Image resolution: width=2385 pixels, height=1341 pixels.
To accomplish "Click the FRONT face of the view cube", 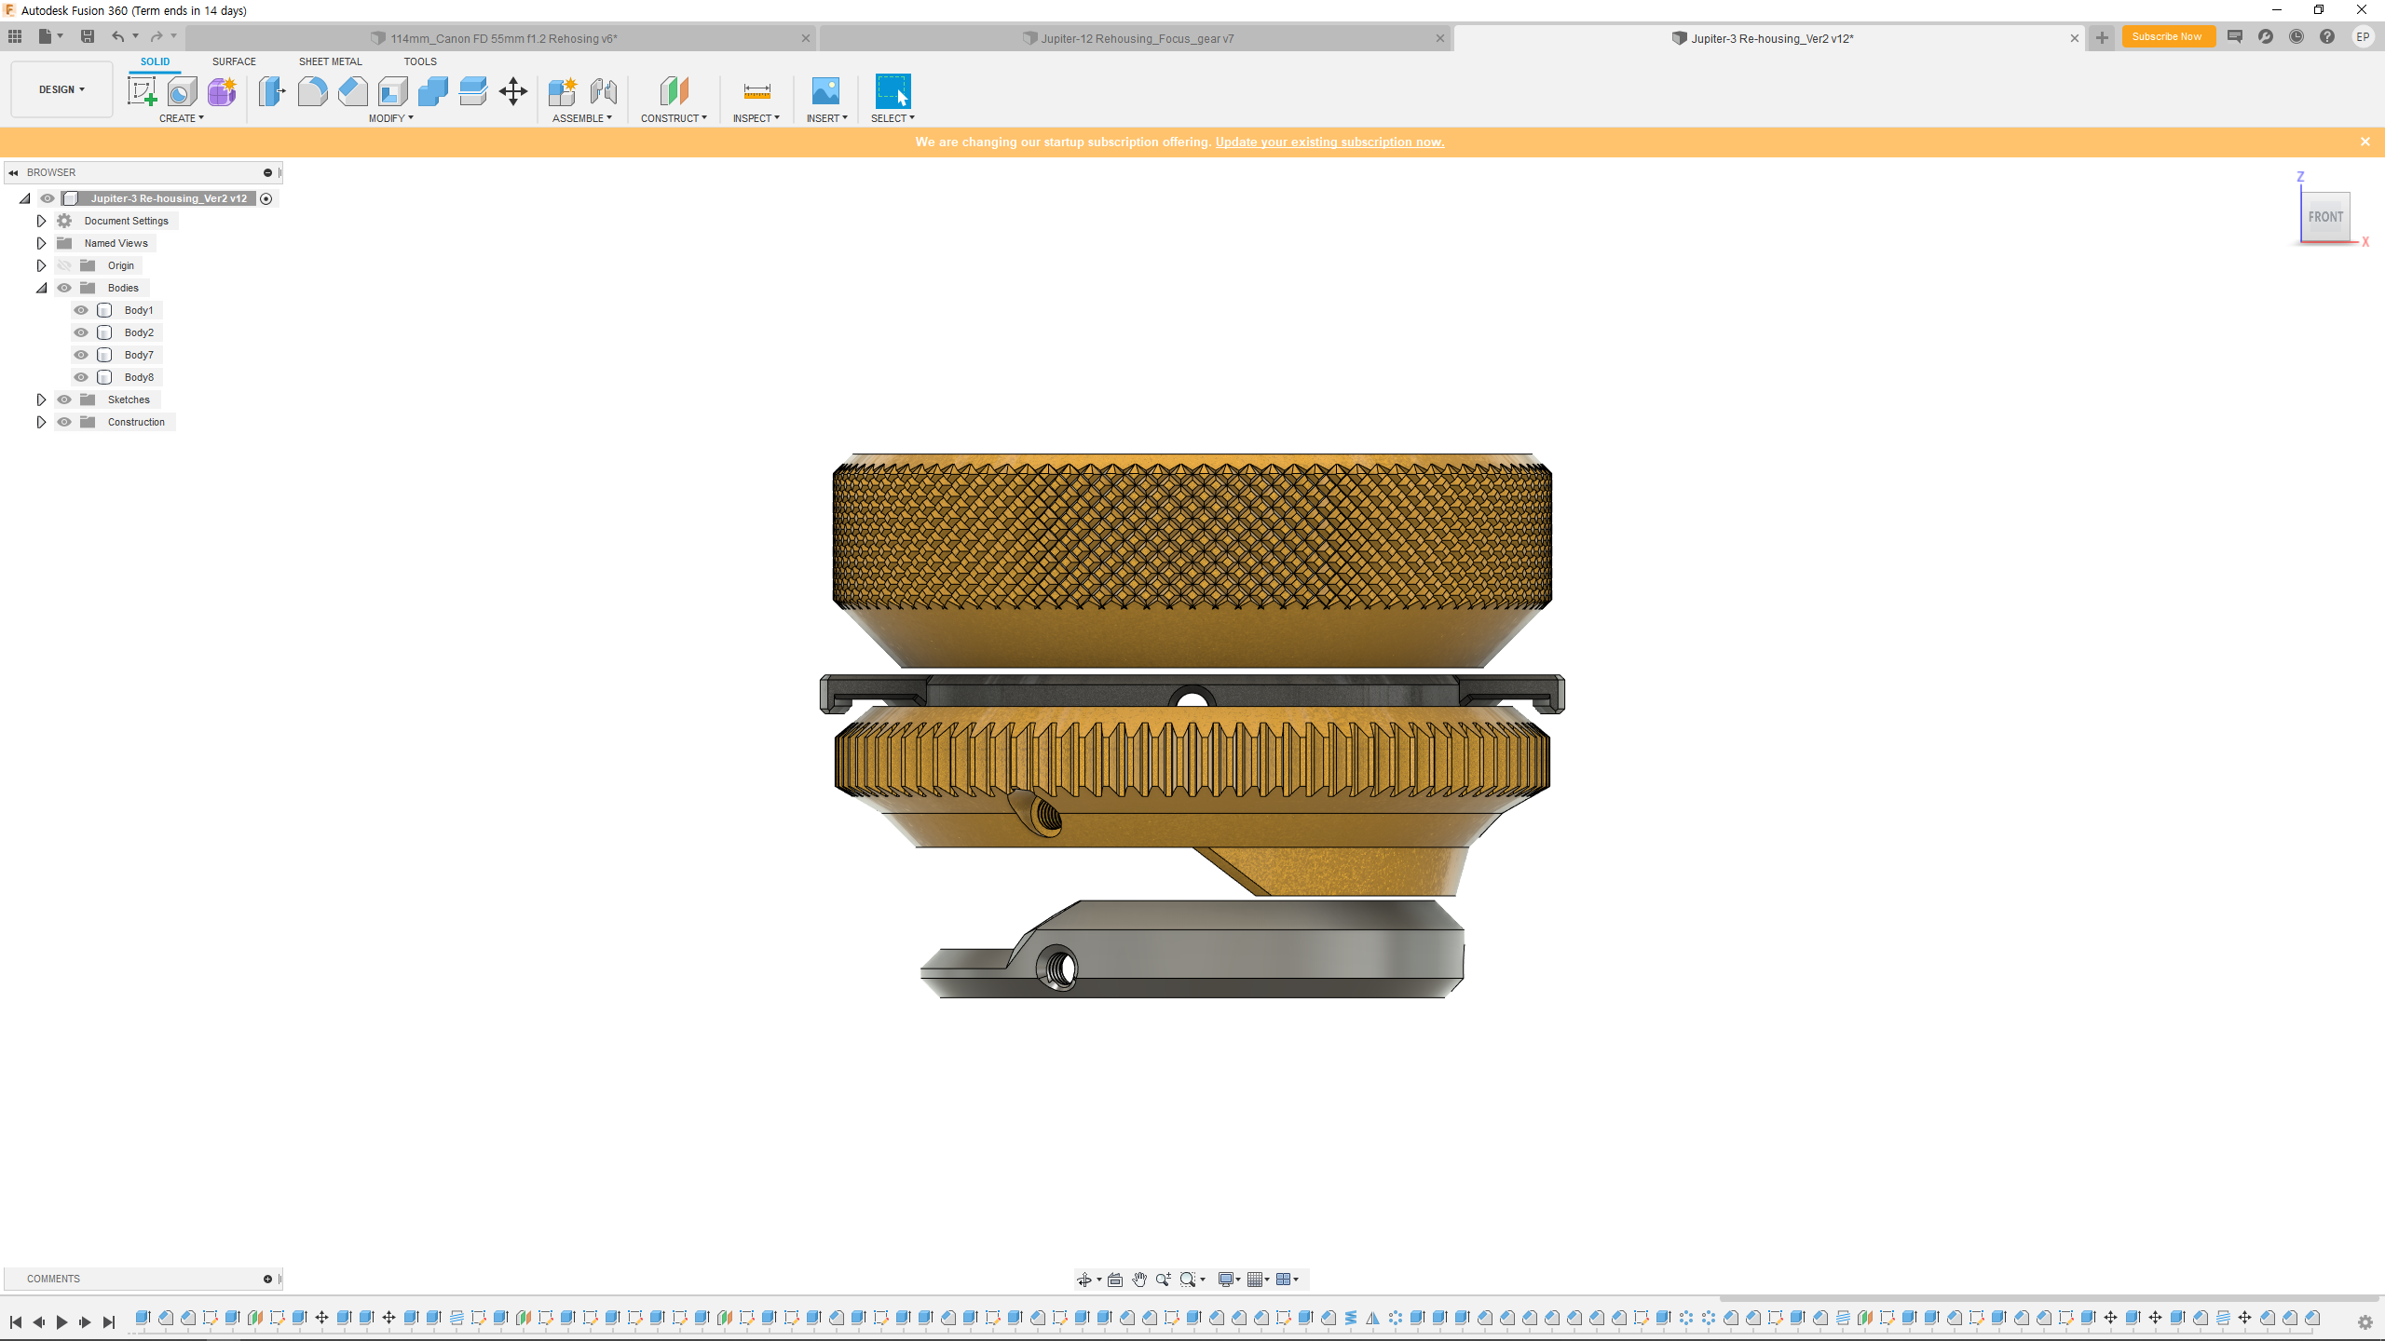I will coord(2325,217).
